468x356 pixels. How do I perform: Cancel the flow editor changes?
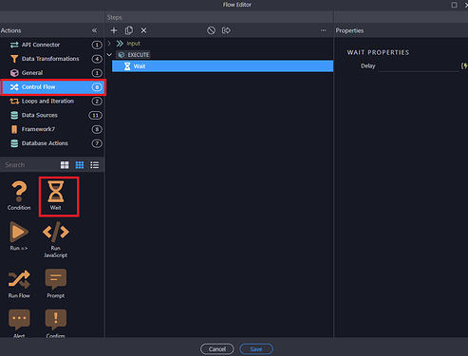coord(217,349)
